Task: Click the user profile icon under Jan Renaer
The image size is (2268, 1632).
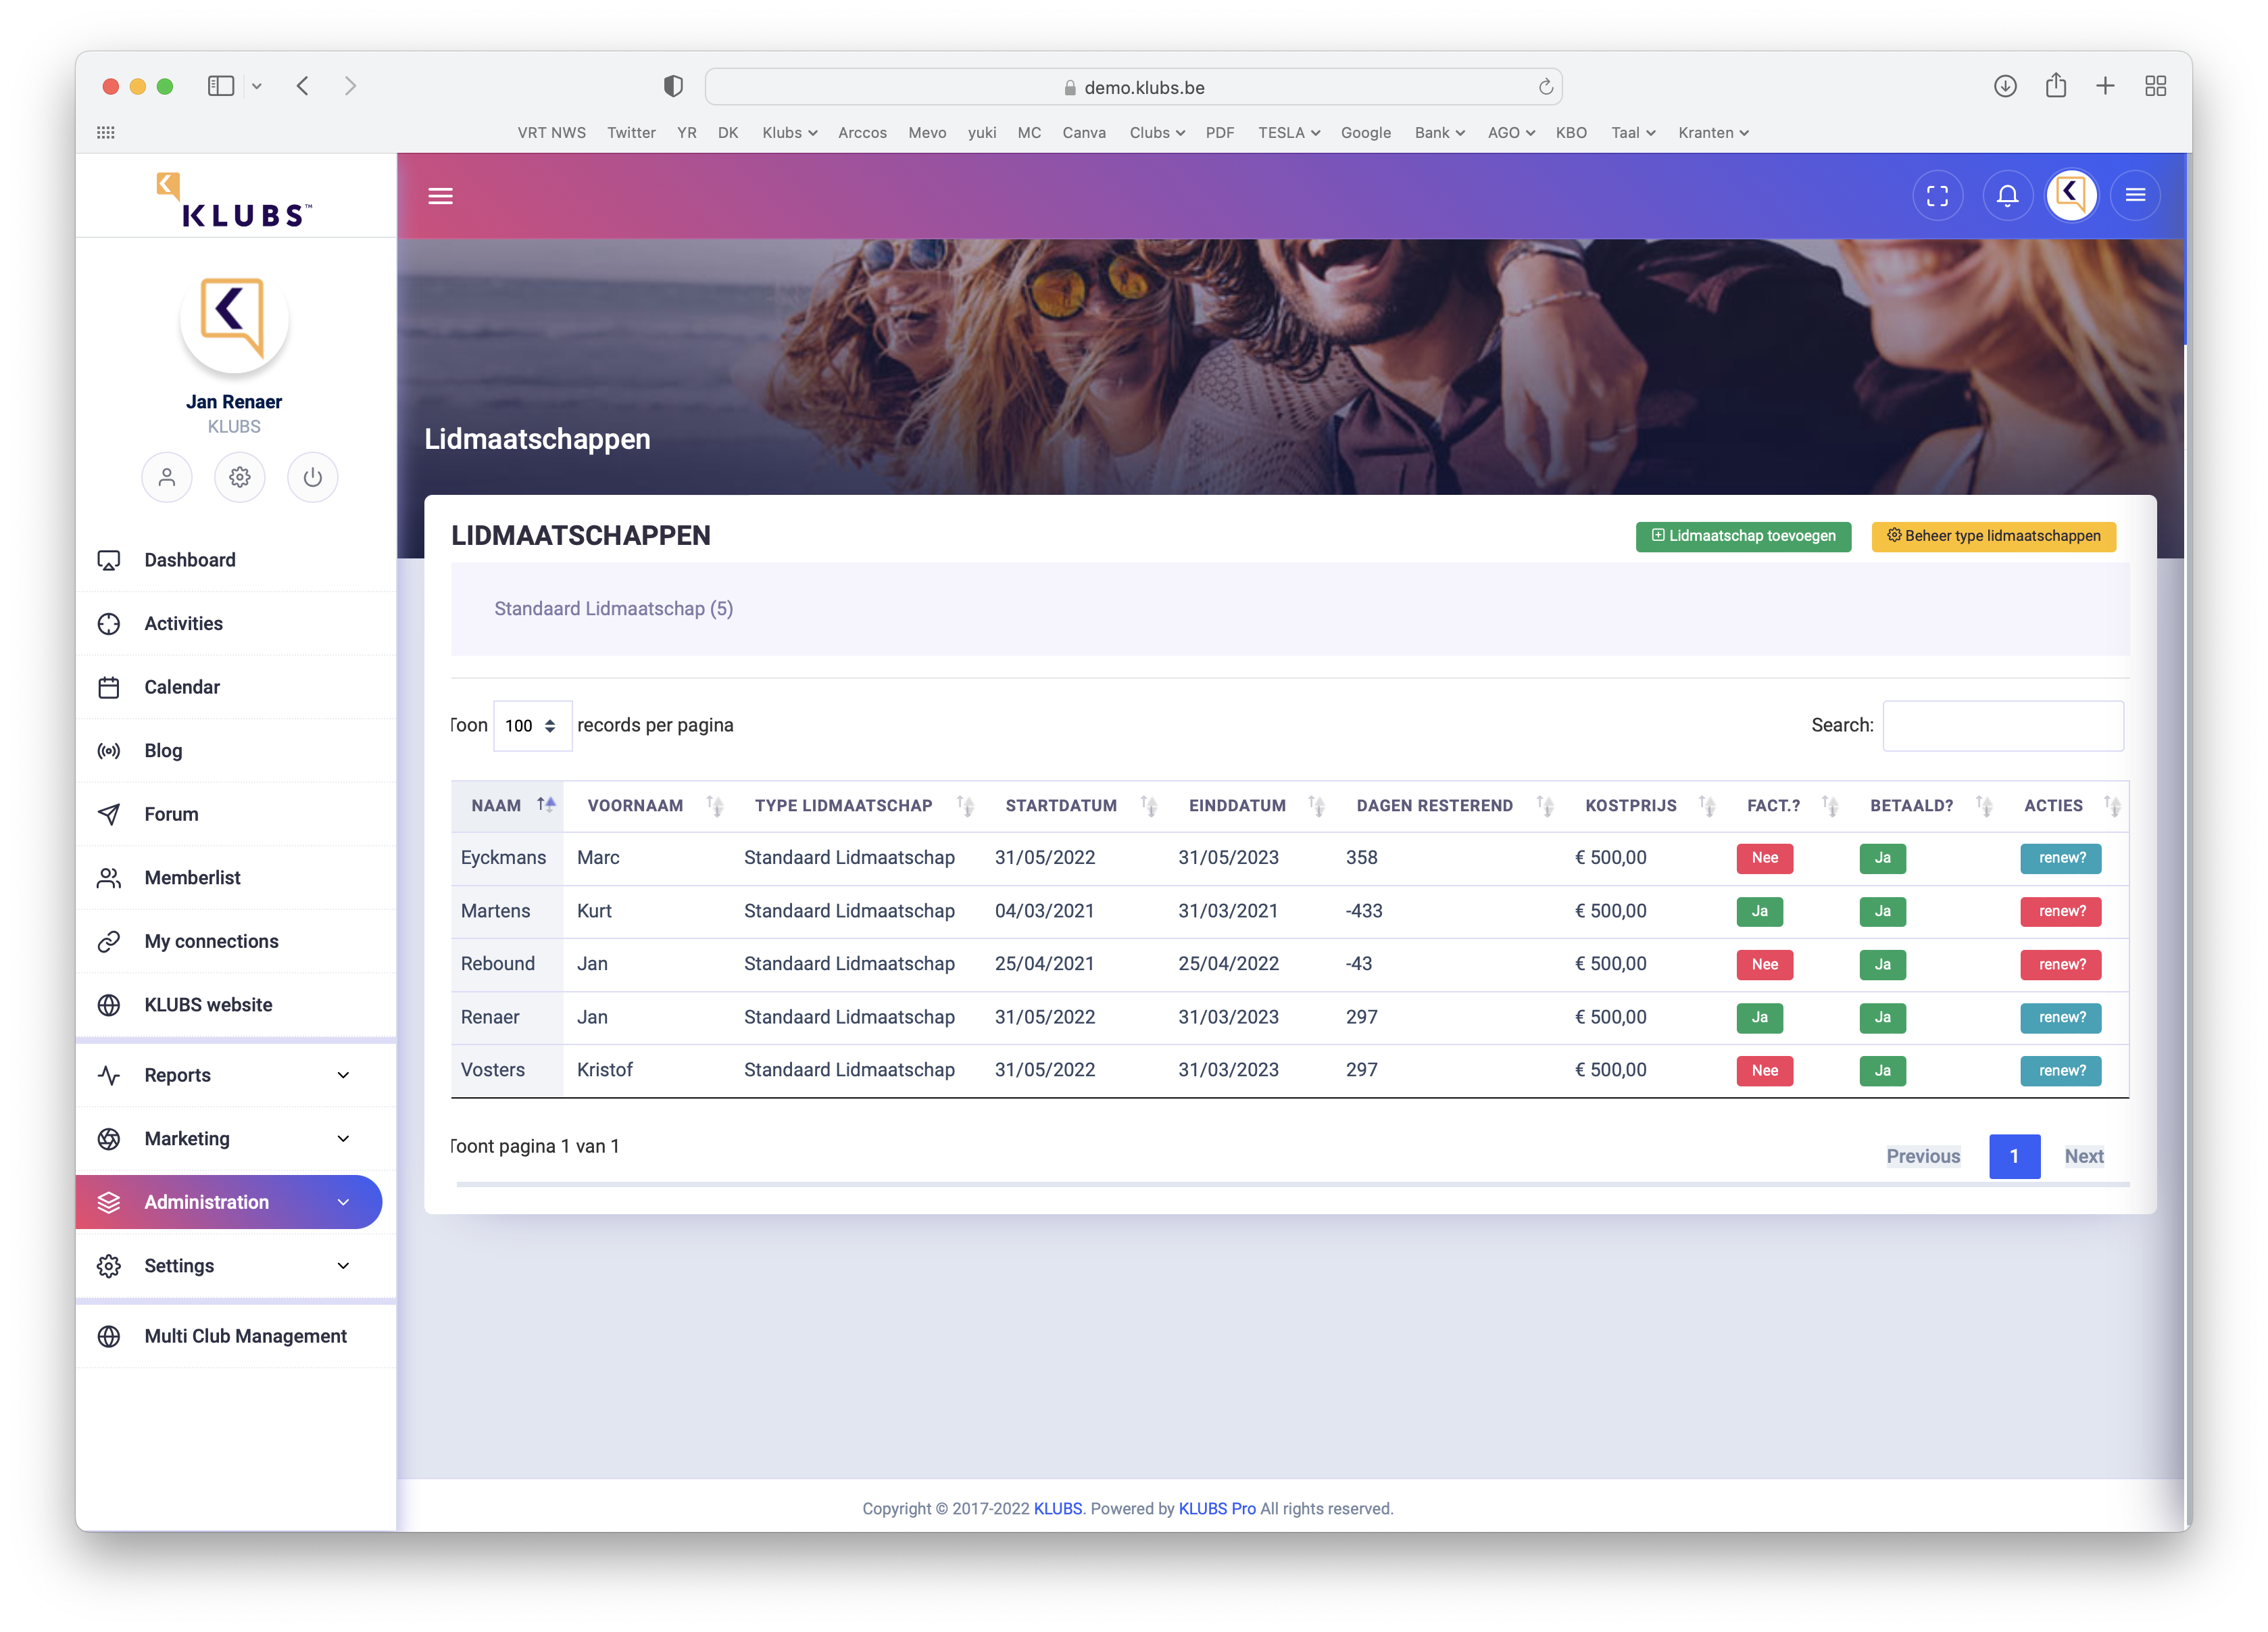Action: (166, 477)
